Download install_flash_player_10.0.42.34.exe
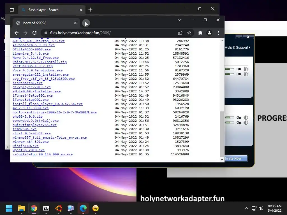This screenshot has width=287, height=215. [x=48, y=104]
